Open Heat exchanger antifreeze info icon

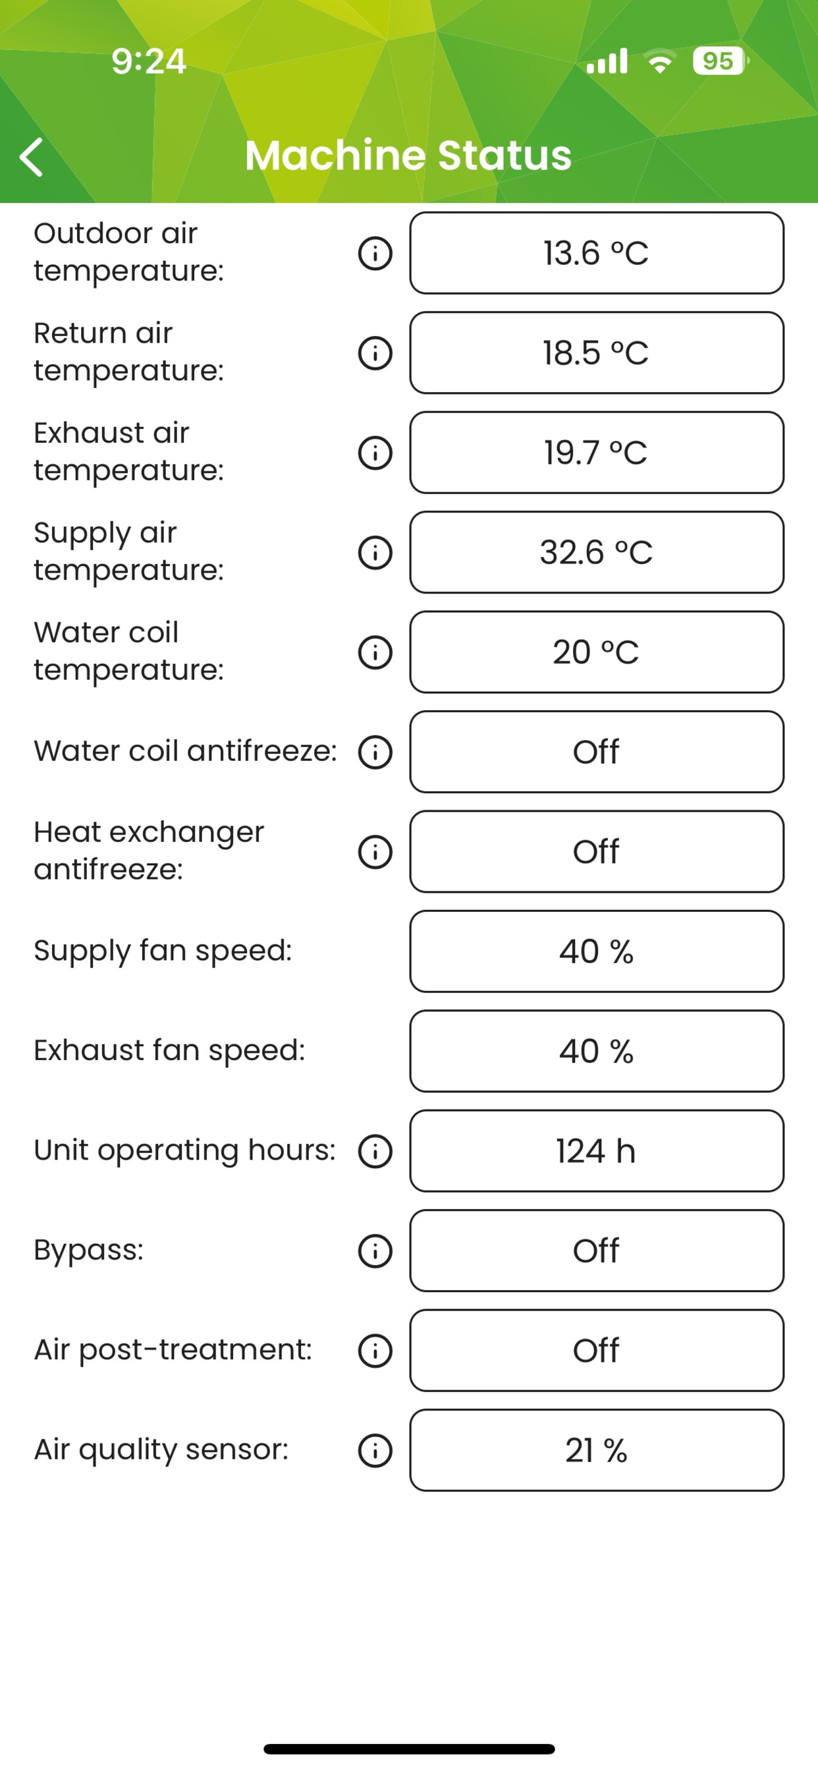pos(375,851)
